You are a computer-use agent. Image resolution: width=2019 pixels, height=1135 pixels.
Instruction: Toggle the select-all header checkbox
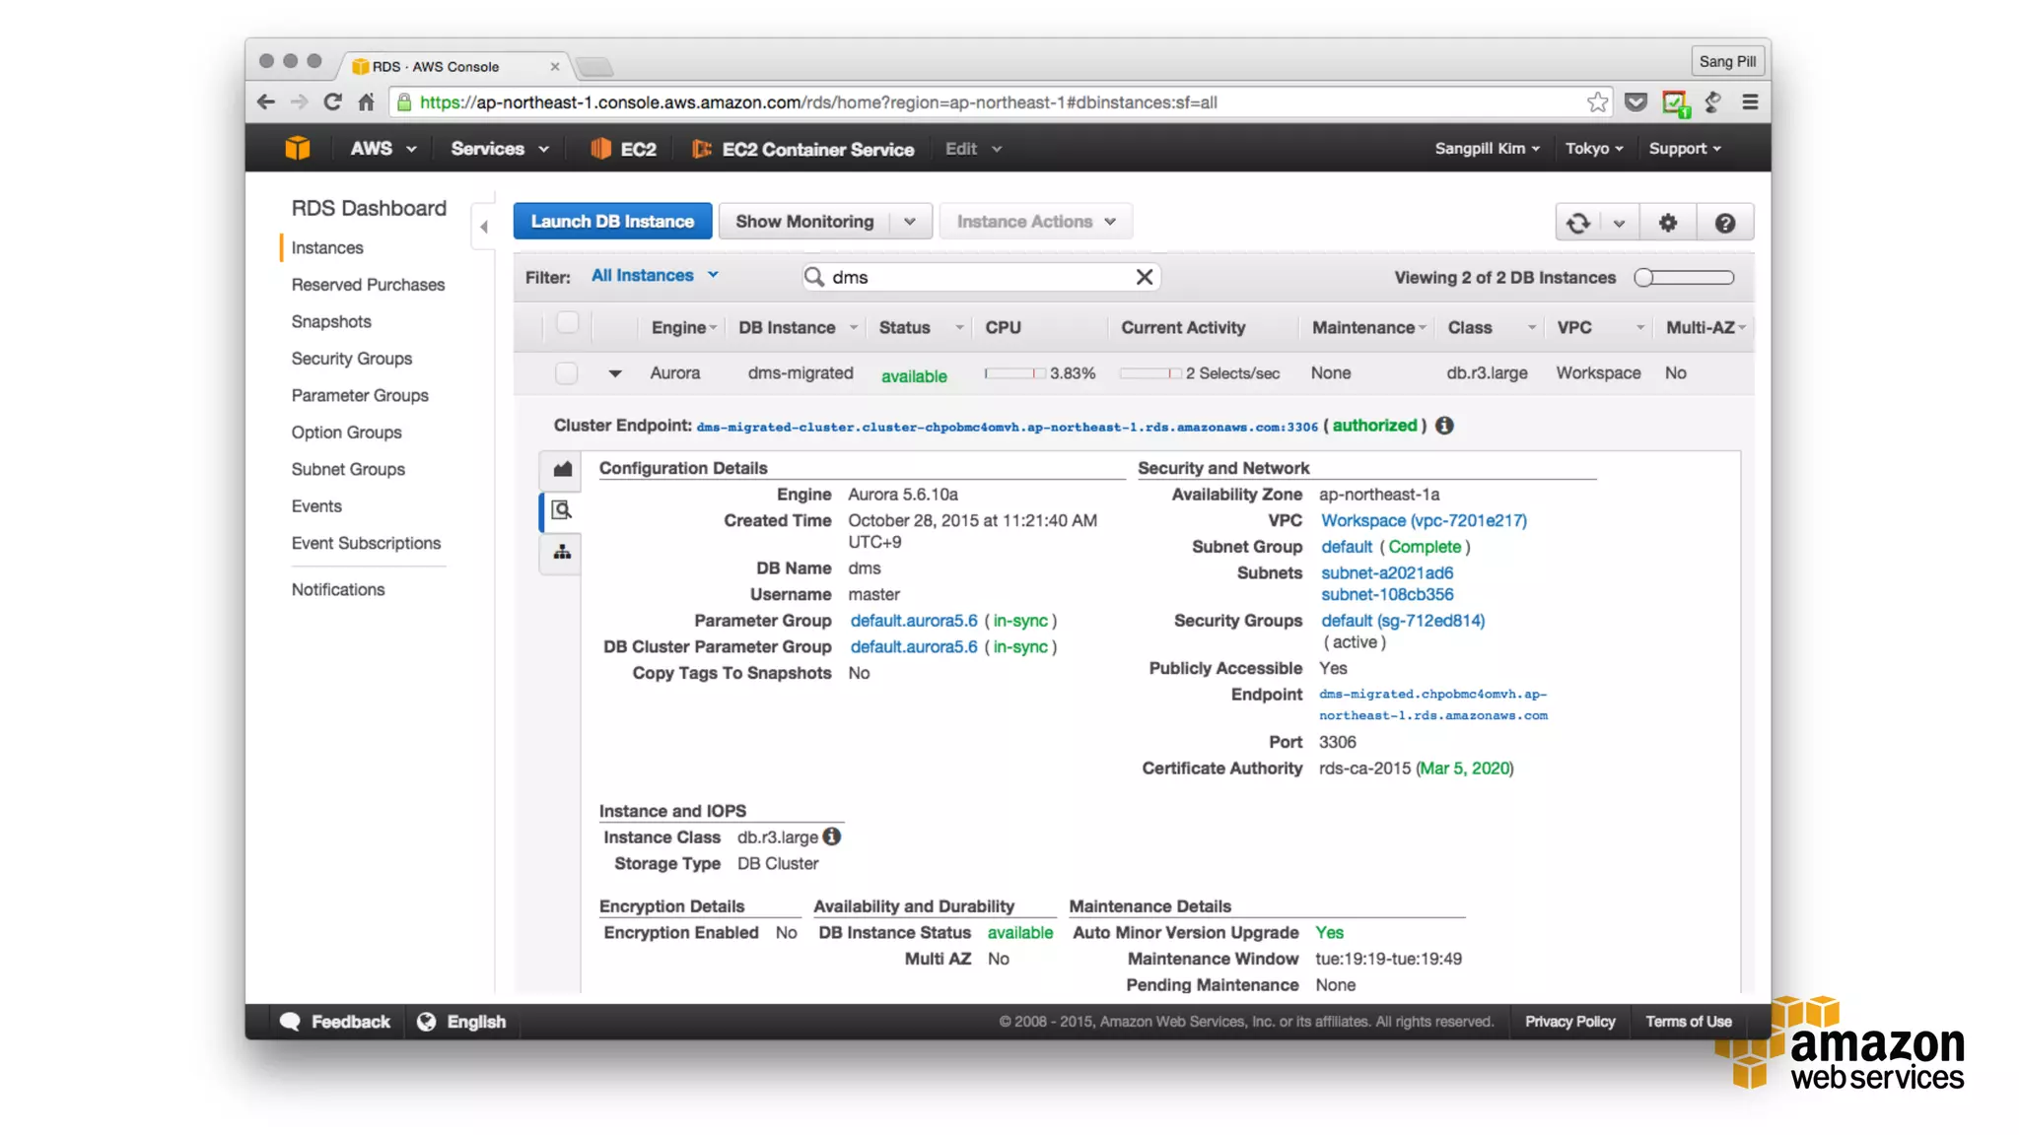pyautogui.click(x=567, y=323)
